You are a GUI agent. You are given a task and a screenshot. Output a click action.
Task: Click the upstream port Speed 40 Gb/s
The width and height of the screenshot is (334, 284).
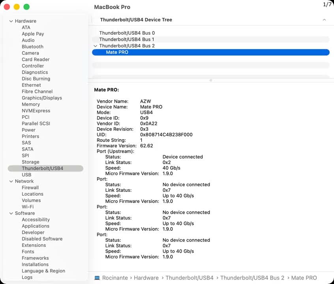171,168
